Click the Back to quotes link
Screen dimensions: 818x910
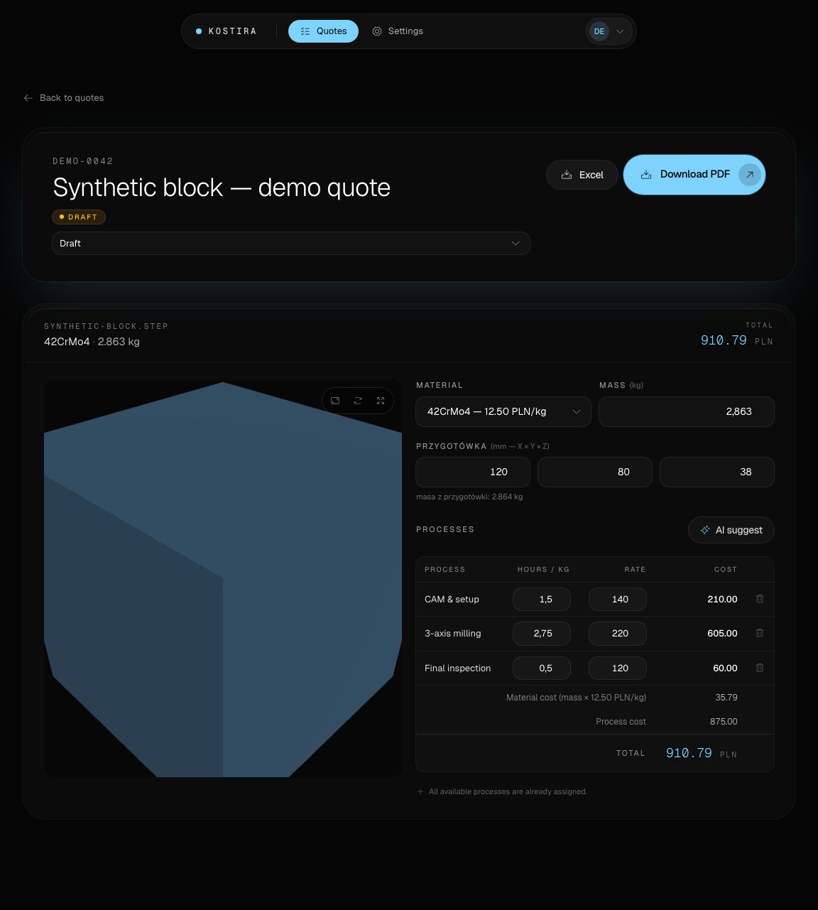[x=64, y=98]
